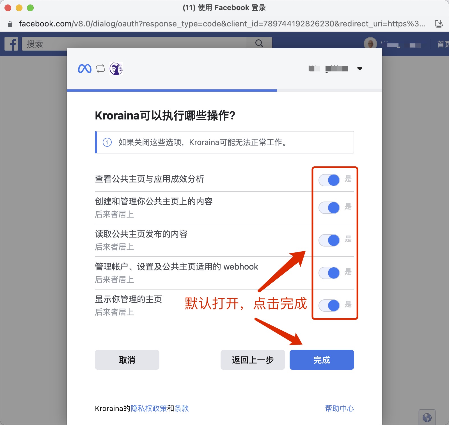Click the red close window button
This screenshot has height=425, width=449.
point(8,8)
